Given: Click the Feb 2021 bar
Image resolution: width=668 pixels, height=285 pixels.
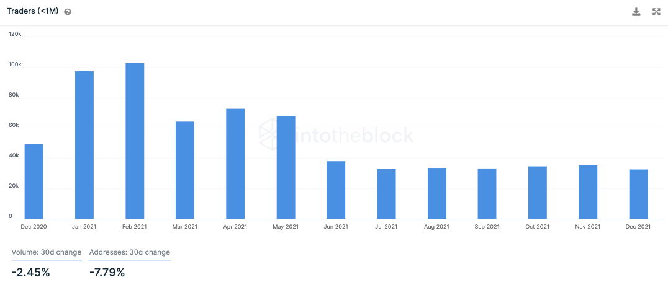Looking at the screenshot, I should coord(135,141).
